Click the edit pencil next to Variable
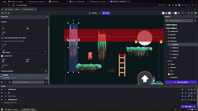Viewport: 198px width, 111px height. (46, 78)
